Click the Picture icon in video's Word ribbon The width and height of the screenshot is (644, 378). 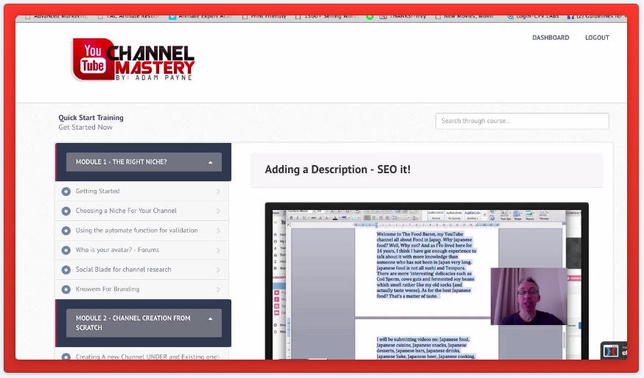530,215
